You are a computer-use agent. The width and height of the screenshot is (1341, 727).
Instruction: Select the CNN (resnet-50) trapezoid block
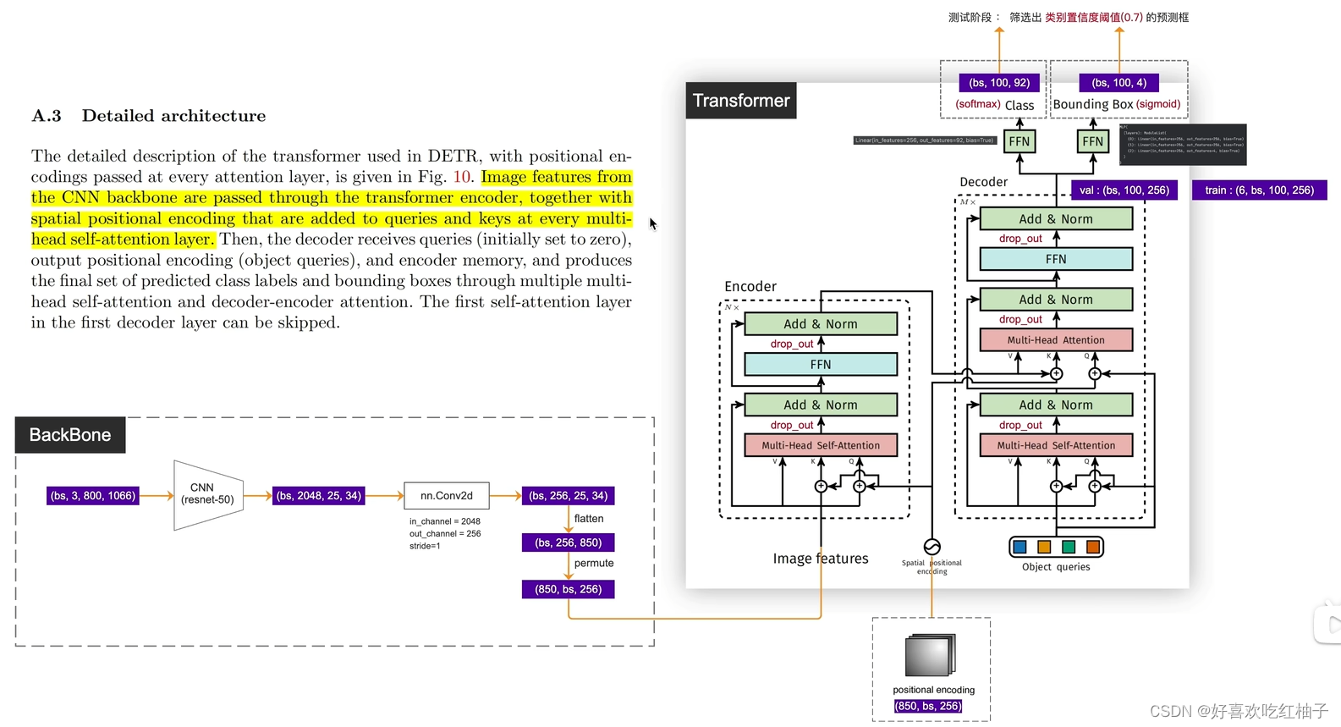[x=208, y=495]
